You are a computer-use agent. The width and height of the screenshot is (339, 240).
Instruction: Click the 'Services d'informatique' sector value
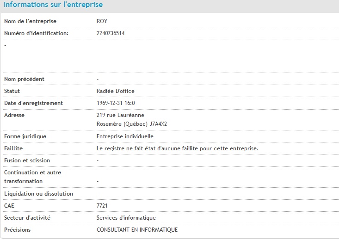(126, 218)
